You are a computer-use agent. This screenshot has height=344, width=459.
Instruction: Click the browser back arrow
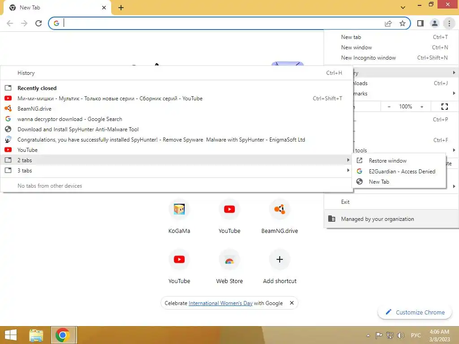click(x=10, y=23)
